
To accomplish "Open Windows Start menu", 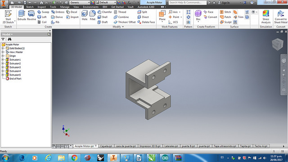I will click(5, 158).
